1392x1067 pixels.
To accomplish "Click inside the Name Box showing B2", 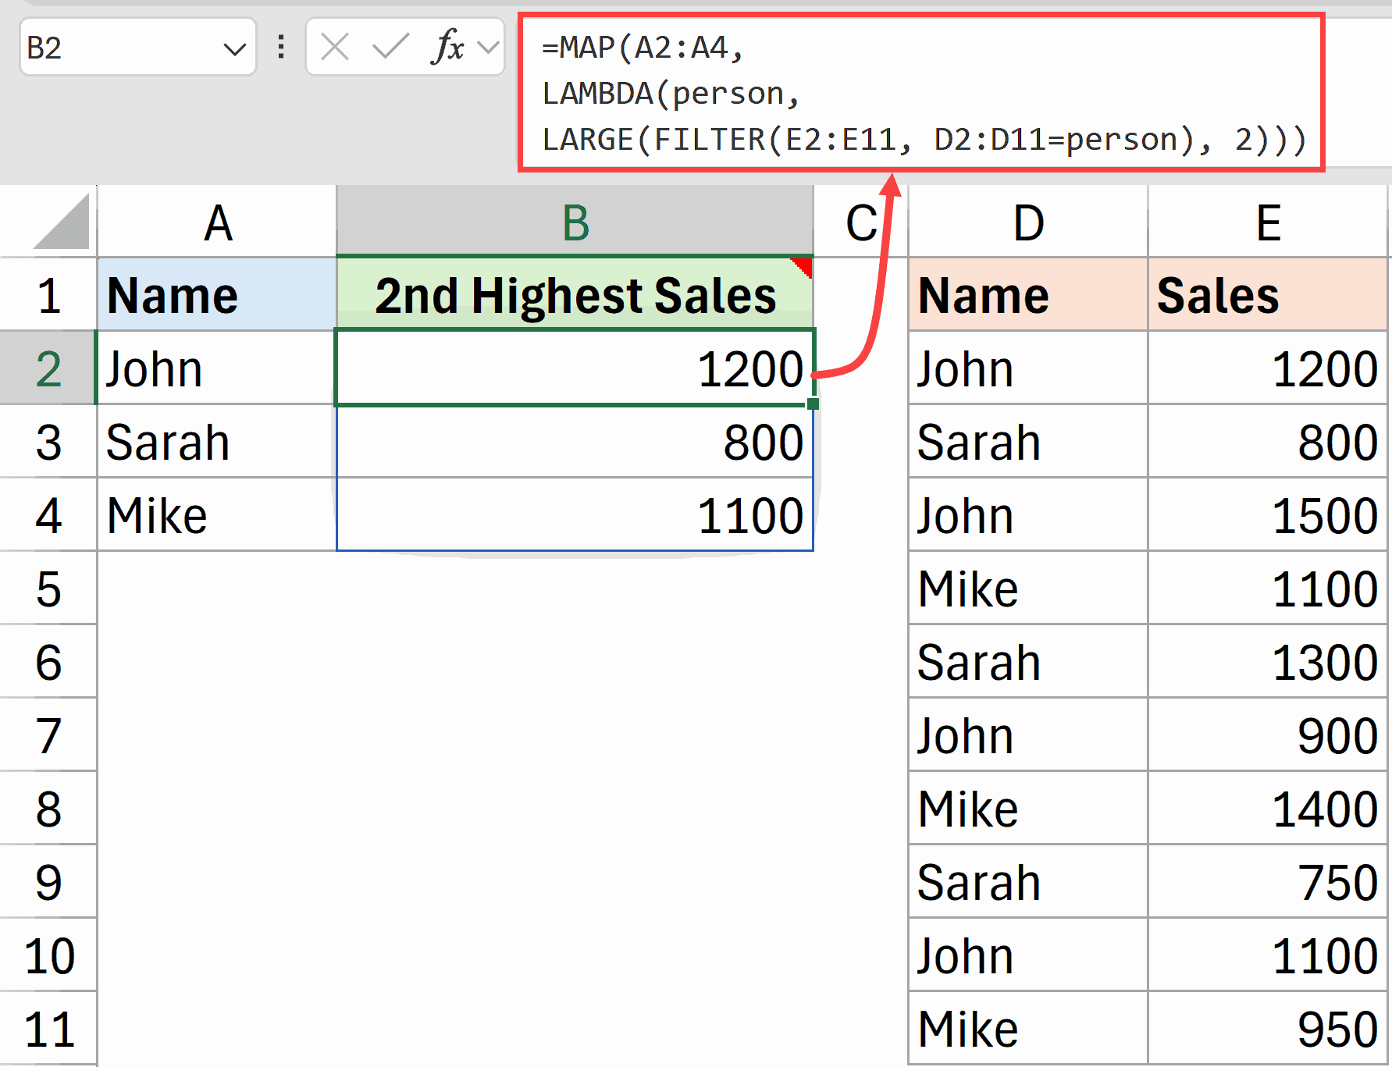I will point(117,48).
